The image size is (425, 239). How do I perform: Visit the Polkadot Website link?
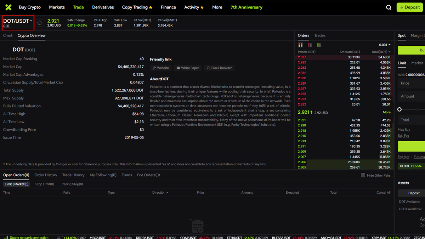[160, 68]
